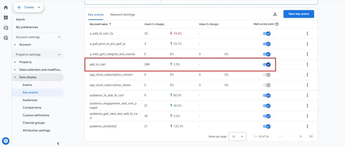Click 1 – 10 of 14 pagination text
The image size is (345, 147).
[x=261, y=136]
